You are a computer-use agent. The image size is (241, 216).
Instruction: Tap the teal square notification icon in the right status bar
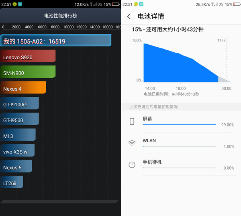click(141, 4)
